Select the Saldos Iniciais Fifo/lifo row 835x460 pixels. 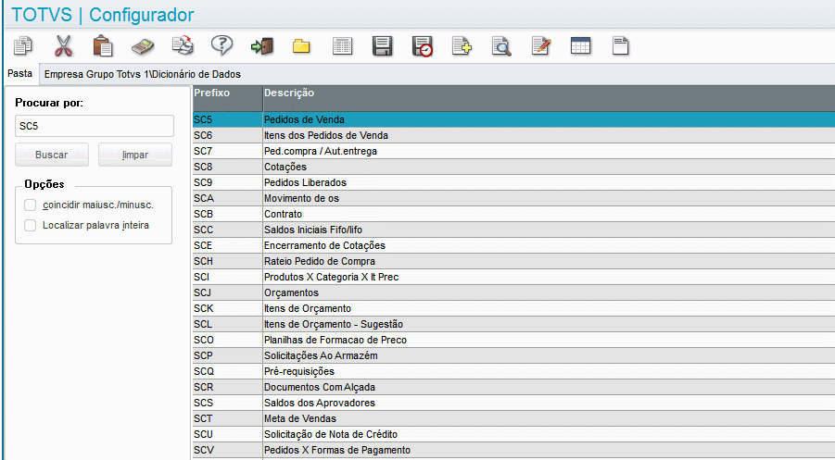tap(513, 230)
